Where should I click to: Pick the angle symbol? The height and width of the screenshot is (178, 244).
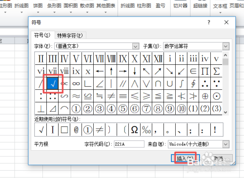tap(100, 83)
